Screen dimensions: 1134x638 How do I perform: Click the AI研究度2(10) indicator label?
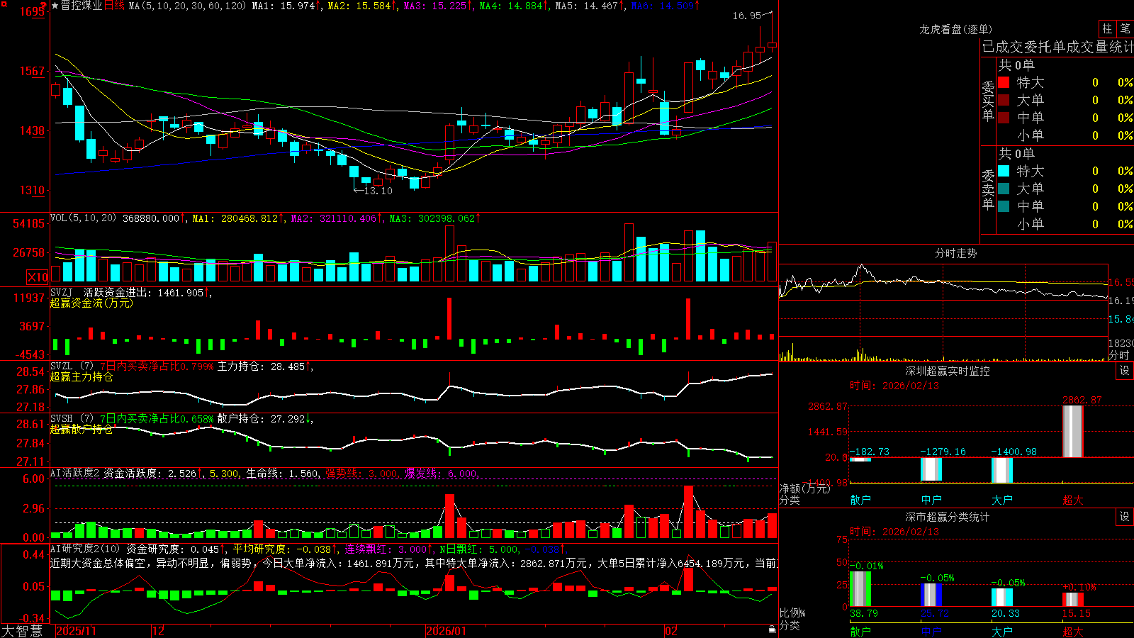click(85, 549)
